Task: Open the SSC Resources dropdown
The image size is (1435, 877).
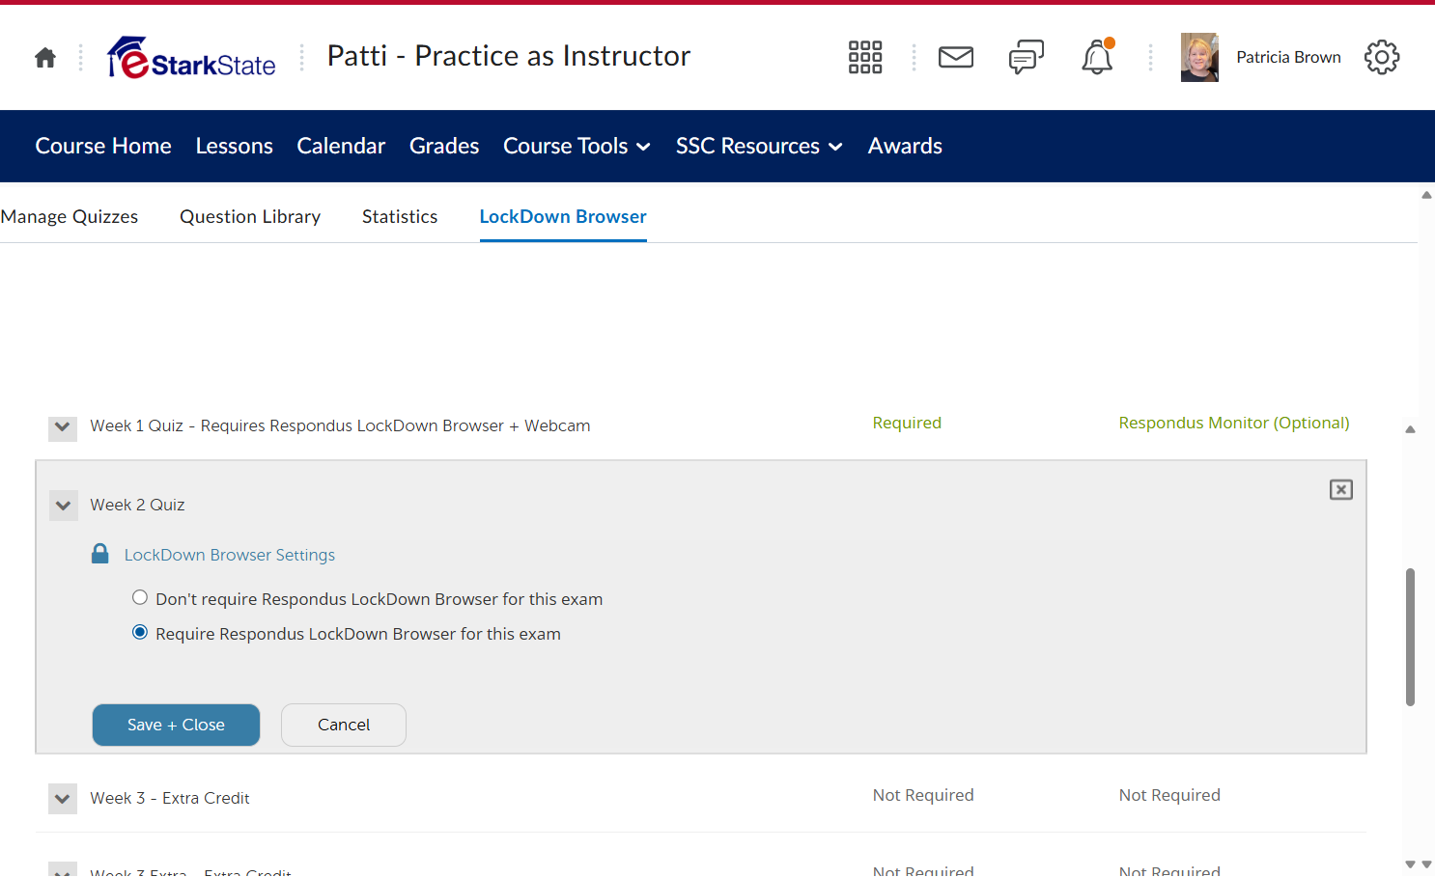Action: 759,147
